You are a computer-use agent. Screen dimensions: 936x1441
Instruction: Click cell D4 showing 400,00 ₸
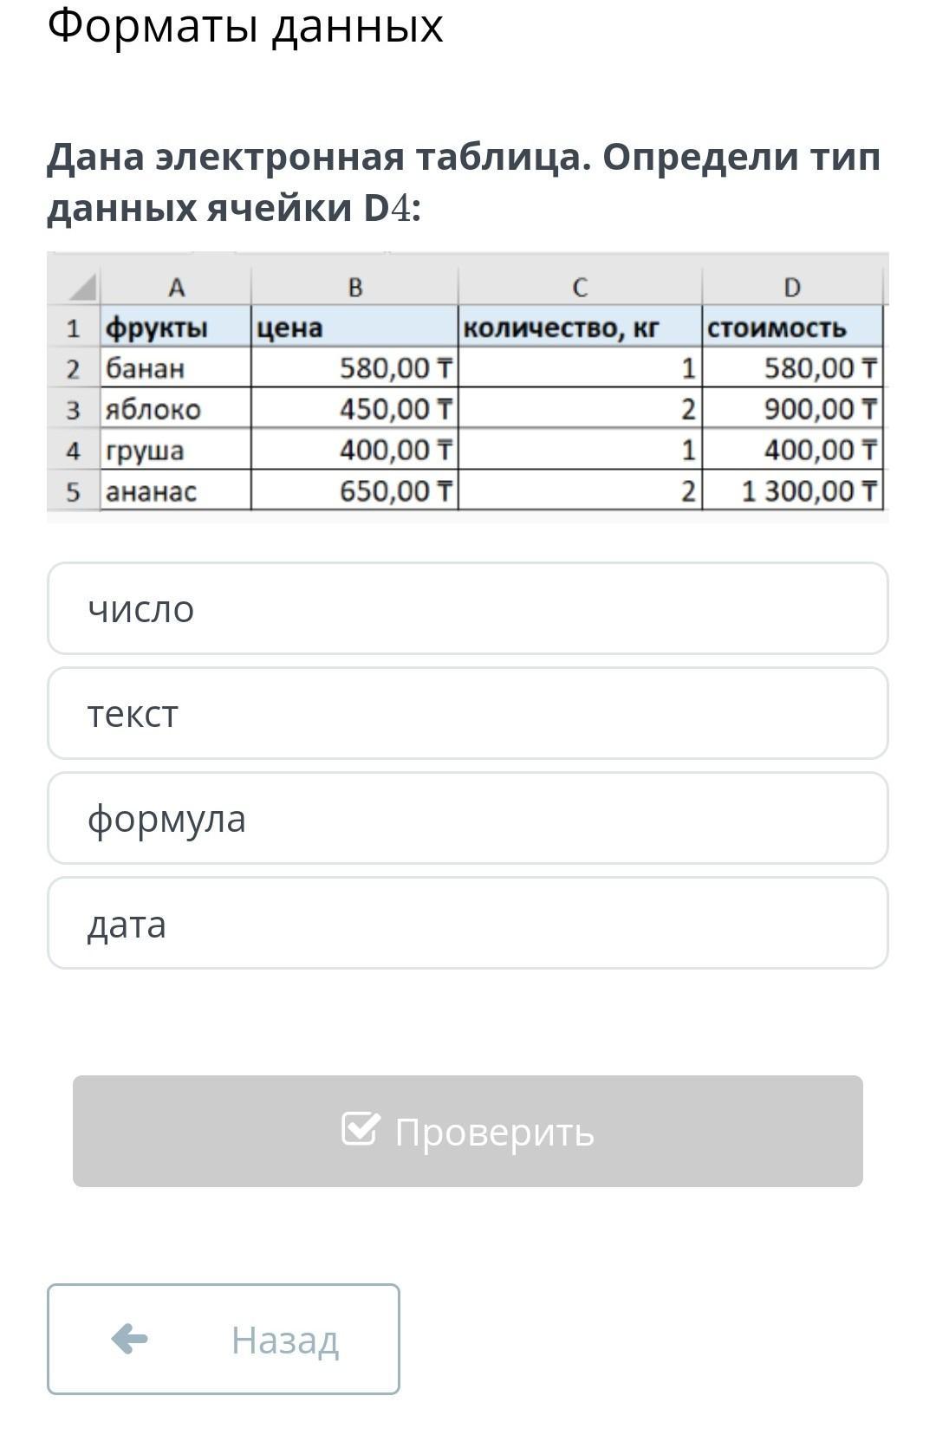coord(792,451)
